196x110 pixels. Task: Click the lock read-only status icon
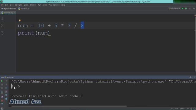[x=188, y=109]
